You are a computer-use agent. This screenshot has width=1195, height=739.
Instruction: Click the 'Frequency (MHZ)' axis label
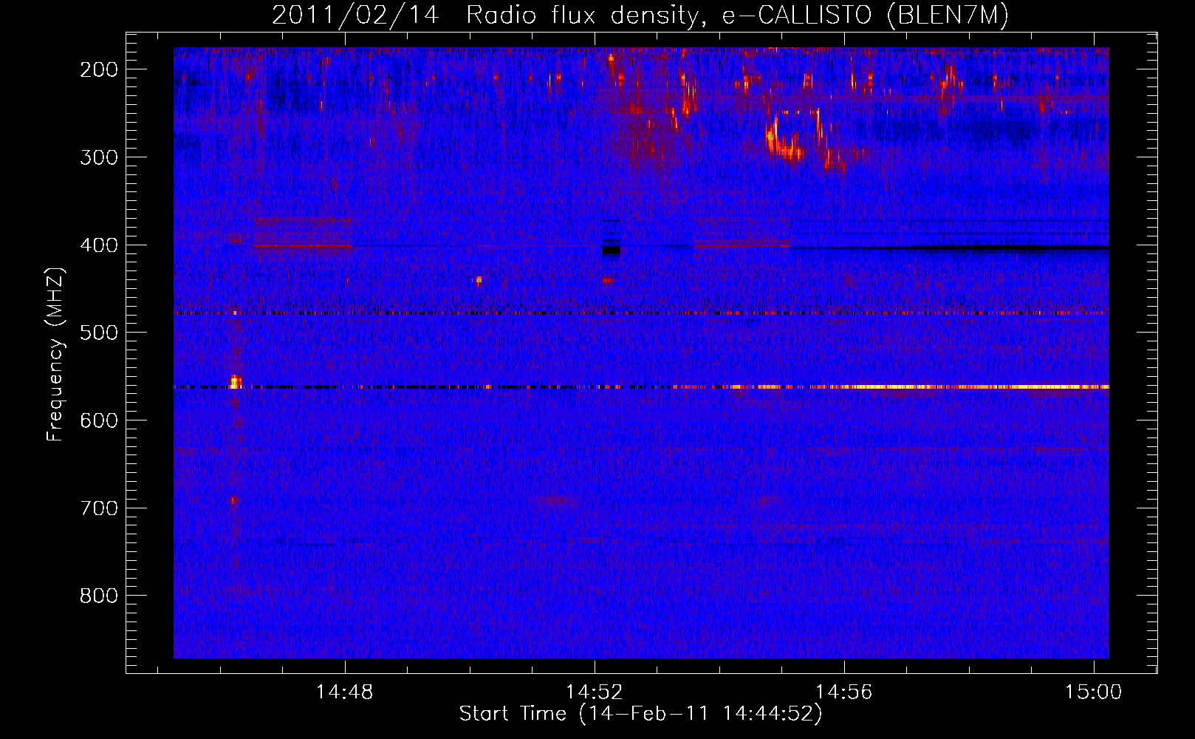tap(55, 354)
